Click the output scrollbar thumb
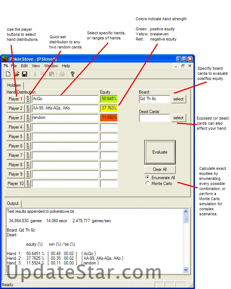Image resolution: width=231 pixels, height=289 pixels. [186, 219]
